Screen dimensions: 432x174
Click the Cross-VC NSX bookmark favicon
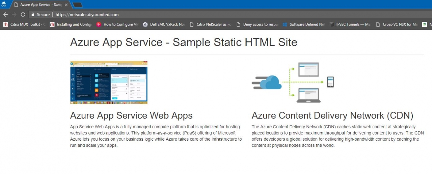click(x=378, y=24)
